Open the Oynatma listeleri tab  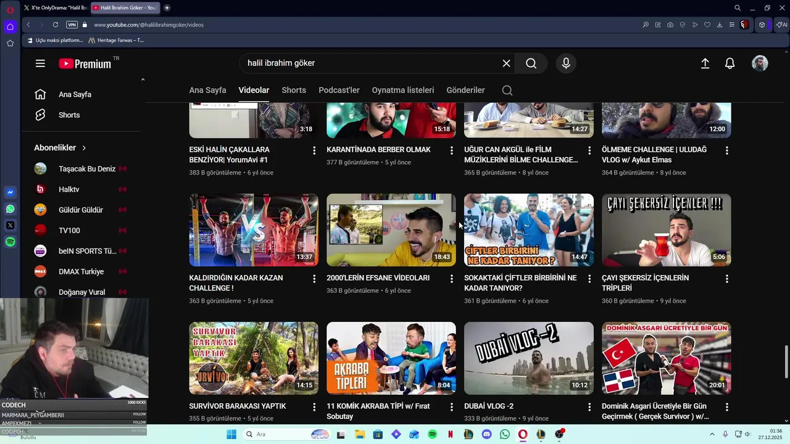pos(403,90)
